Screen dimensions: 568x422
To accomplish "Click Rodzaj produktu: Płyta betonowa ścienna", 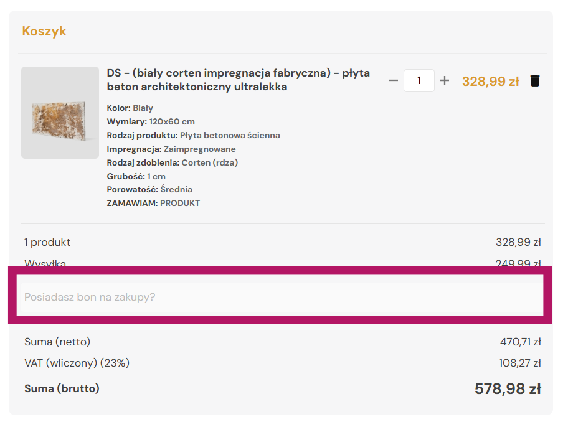I will (x=194, y=135).
